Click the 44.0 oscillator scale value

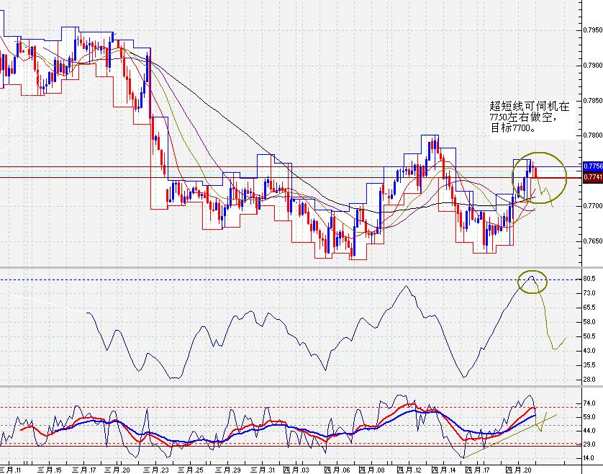(589, 431)
